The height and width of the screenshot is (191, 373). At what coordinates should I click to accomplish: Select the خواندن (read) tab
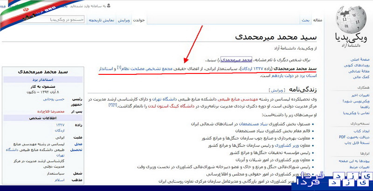(140, 20)
